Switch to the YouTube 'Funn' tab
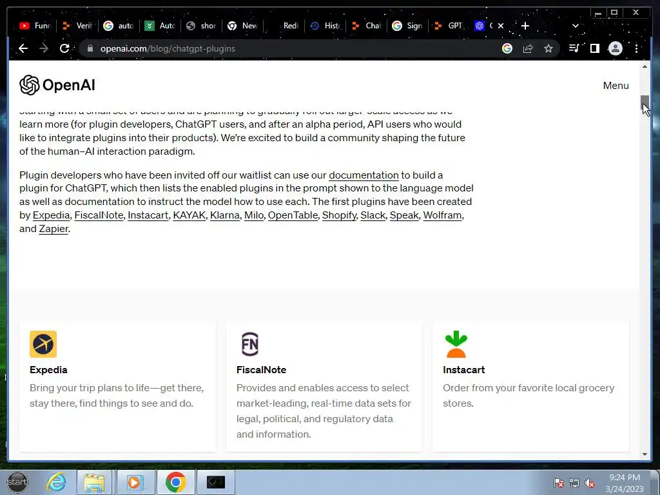 (35, 26)
